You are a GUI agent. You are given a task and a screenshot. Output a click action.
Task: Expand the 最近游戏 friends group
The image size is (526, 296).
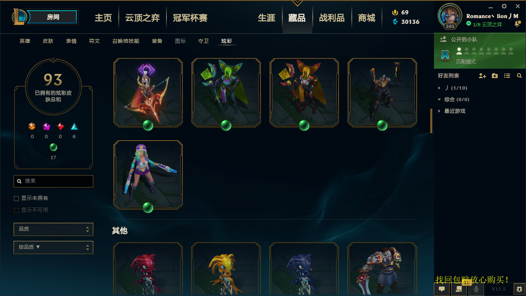tap(454, 111)
